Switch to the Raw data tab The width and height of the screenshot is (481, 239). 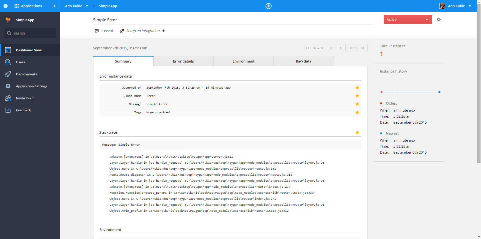pos(304,61)
